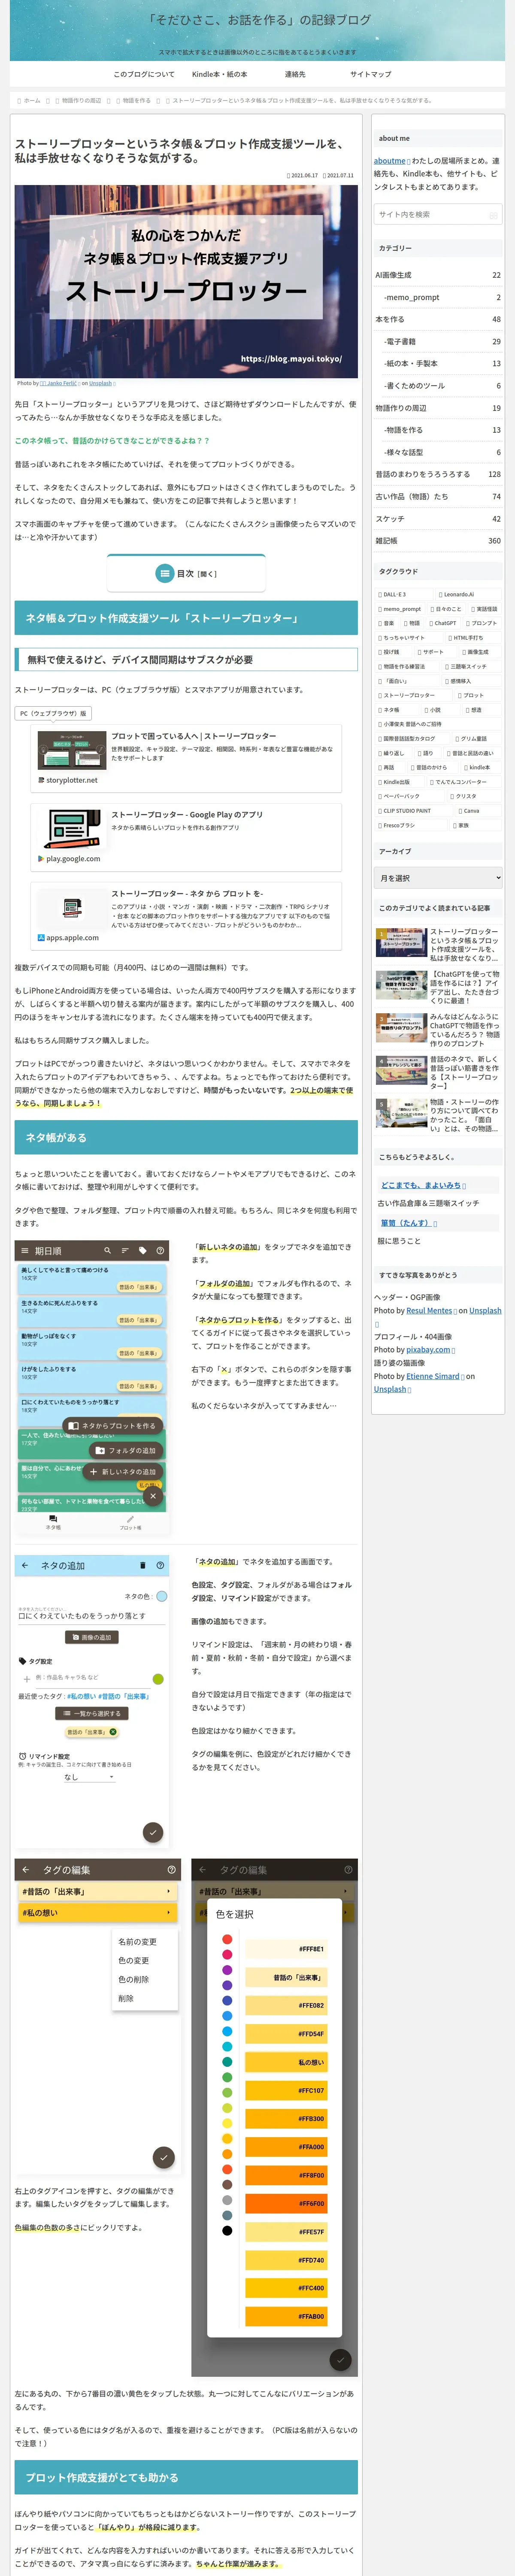Open このブログについて nav item
Viewport: 515px width, 2576px height.
[144, 74]
